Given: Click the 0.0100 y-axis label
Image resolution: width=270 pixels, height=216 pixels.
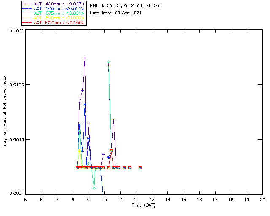Looking at the screenshot, I should point(16,85).
